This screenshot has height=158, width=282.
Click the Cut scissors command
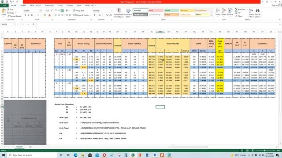pyautogui.click(x=10, y=9)
